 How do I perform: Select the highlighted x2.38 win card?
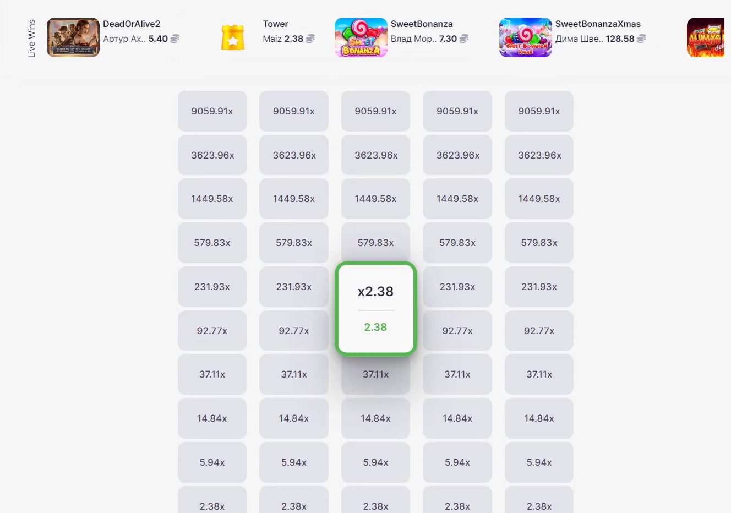[375, 308]
